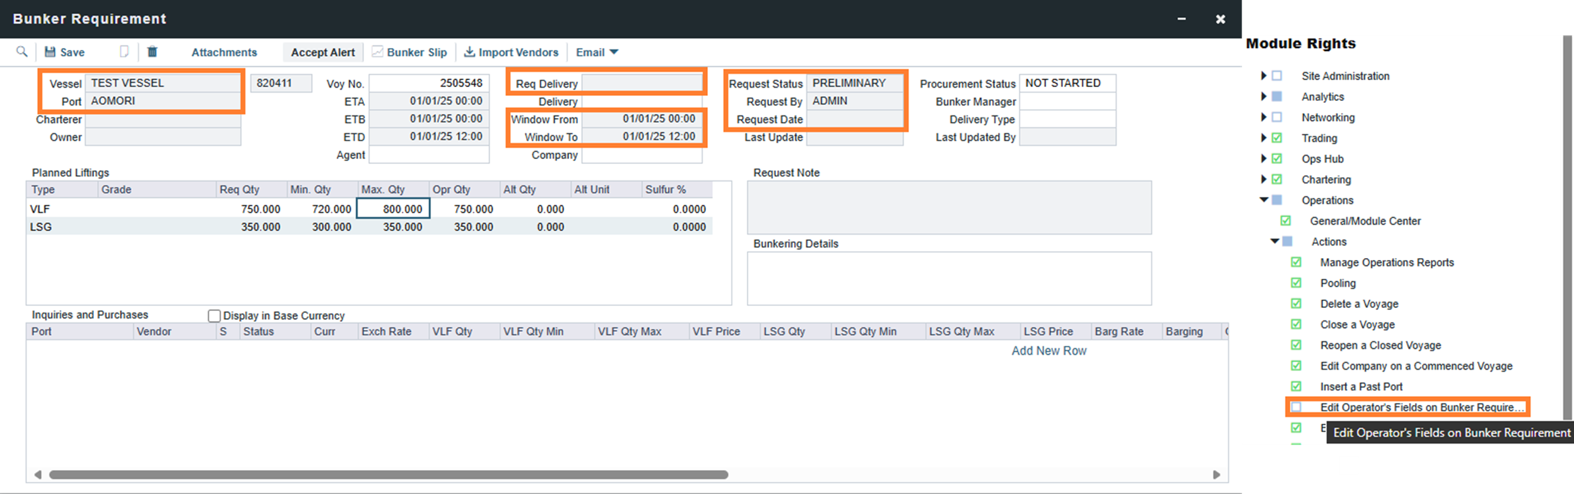This screenshot has width=1574, height=494.
Task: Select the Delete a Voyage tree item
Action: click(1359, 304)
